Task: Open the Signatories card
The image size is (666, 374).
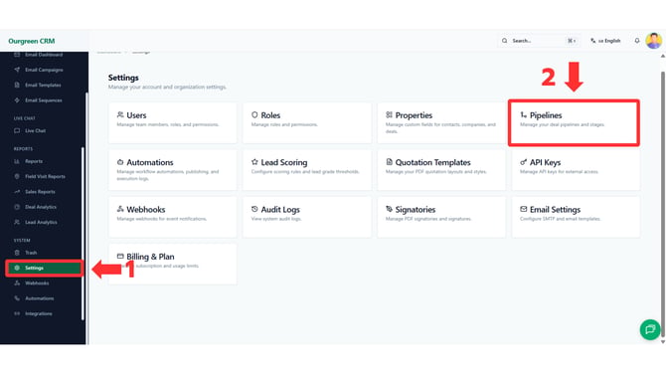Action: click(441, 217)
